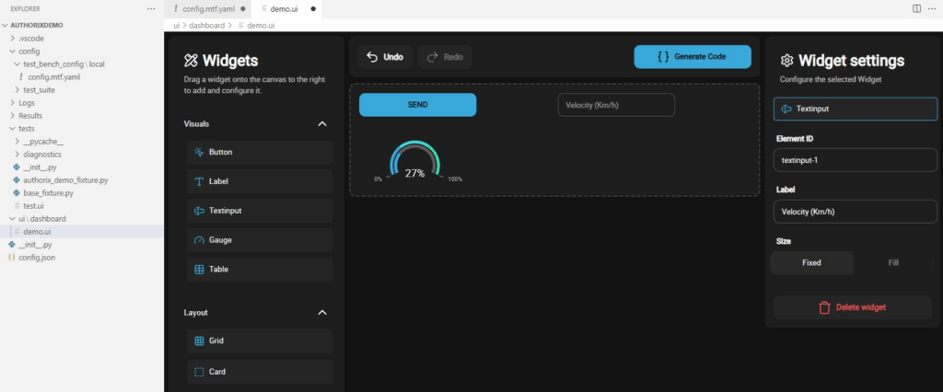Open the Explorer more actions menu
This screenshot has width=943, height=392.
tap(151, 8)
